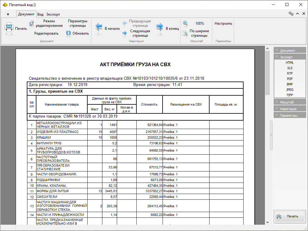This screenshot has height=231, width=308.
Task: Collapse the side panel using splitter arrow
Action: click(271, 135)
